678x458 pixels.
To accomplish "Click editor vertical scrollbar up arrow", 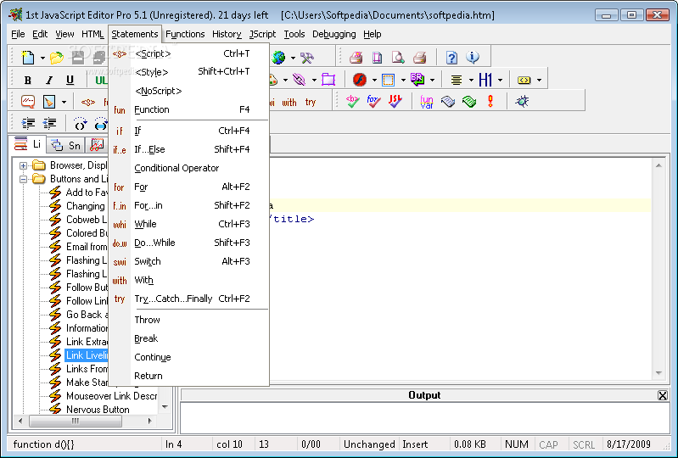I will pyautogui.click(x=658, y=165).
